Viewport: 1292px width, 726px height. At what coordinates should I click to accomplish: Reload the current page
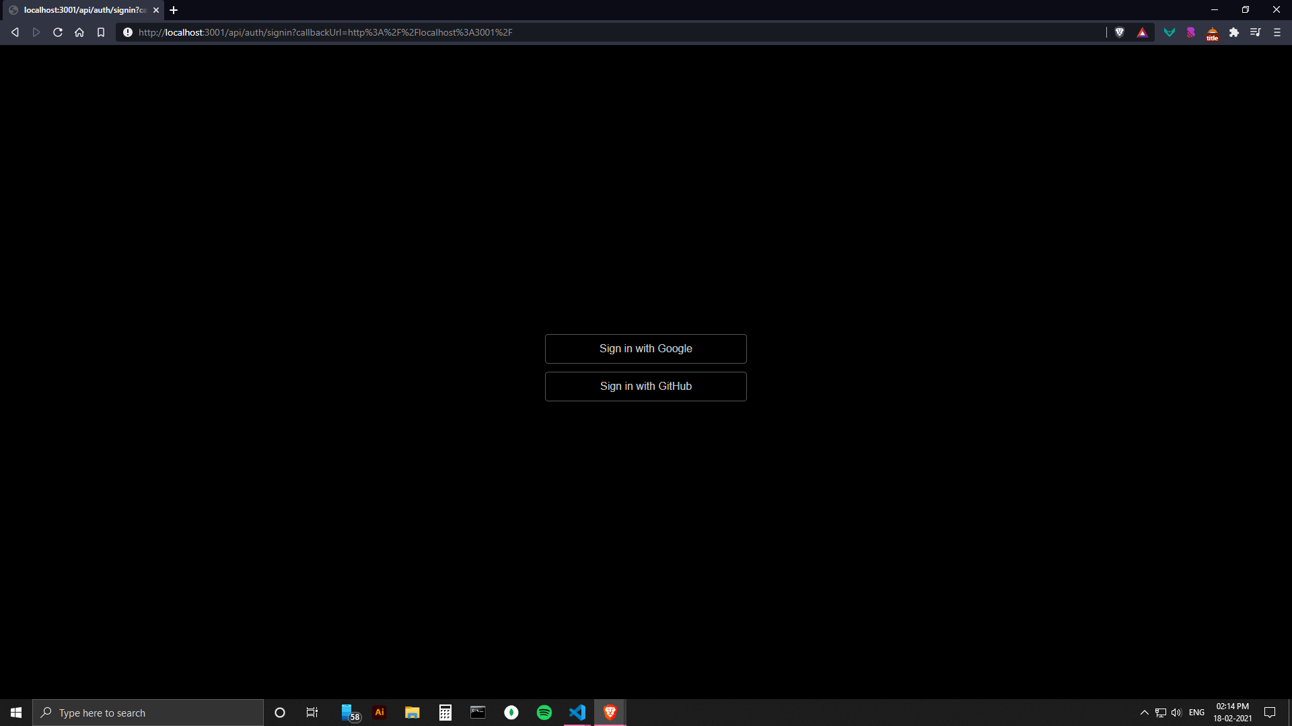pos(58,32)
